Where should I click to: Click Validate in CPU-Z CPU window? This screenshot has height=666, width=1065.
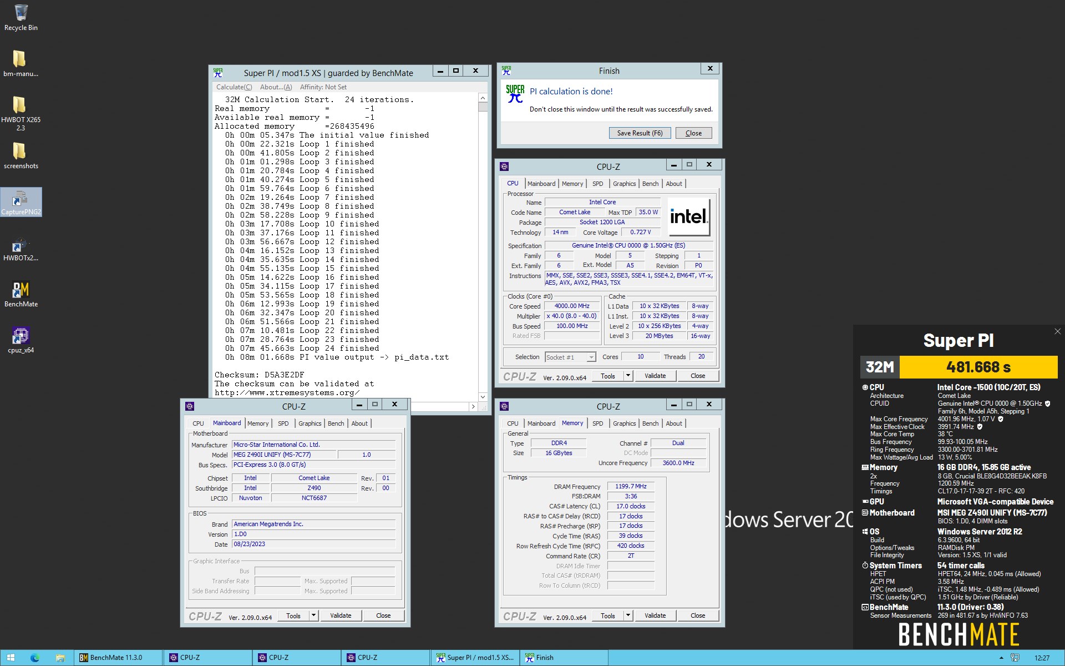pos(655,376)
